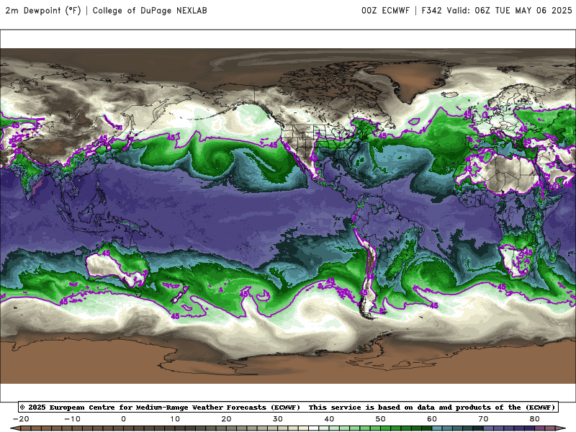The image size is (576, 432).
Task: Click the "-10" legend value
Action: click(x=72, y=419)
